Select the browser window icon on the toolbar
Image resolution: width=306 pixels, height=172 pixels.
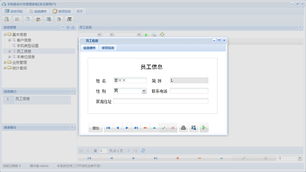[48, 19]
